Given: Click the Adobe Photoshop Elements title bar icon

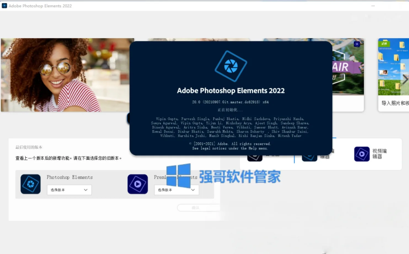Looking at the screenshot, I should (x=4, y=6).
